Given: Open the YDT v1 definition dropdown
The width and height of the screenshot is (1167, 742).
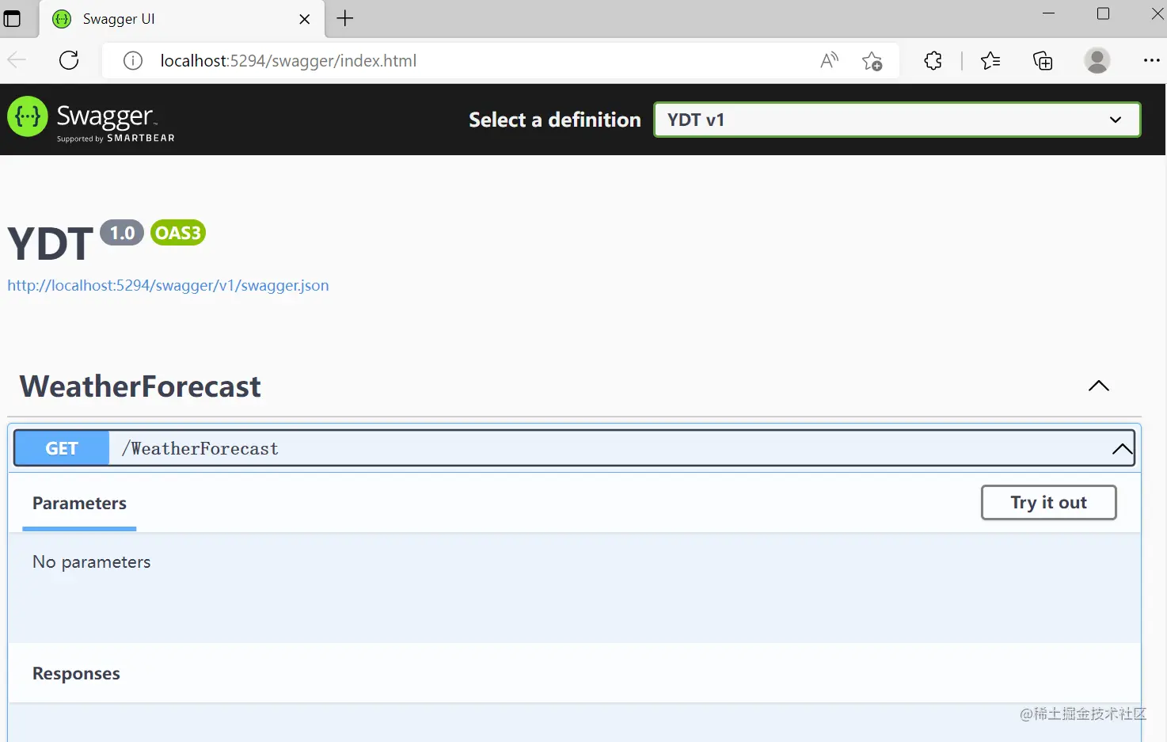Looking at the screenshot, I should [x=897, y=120].
